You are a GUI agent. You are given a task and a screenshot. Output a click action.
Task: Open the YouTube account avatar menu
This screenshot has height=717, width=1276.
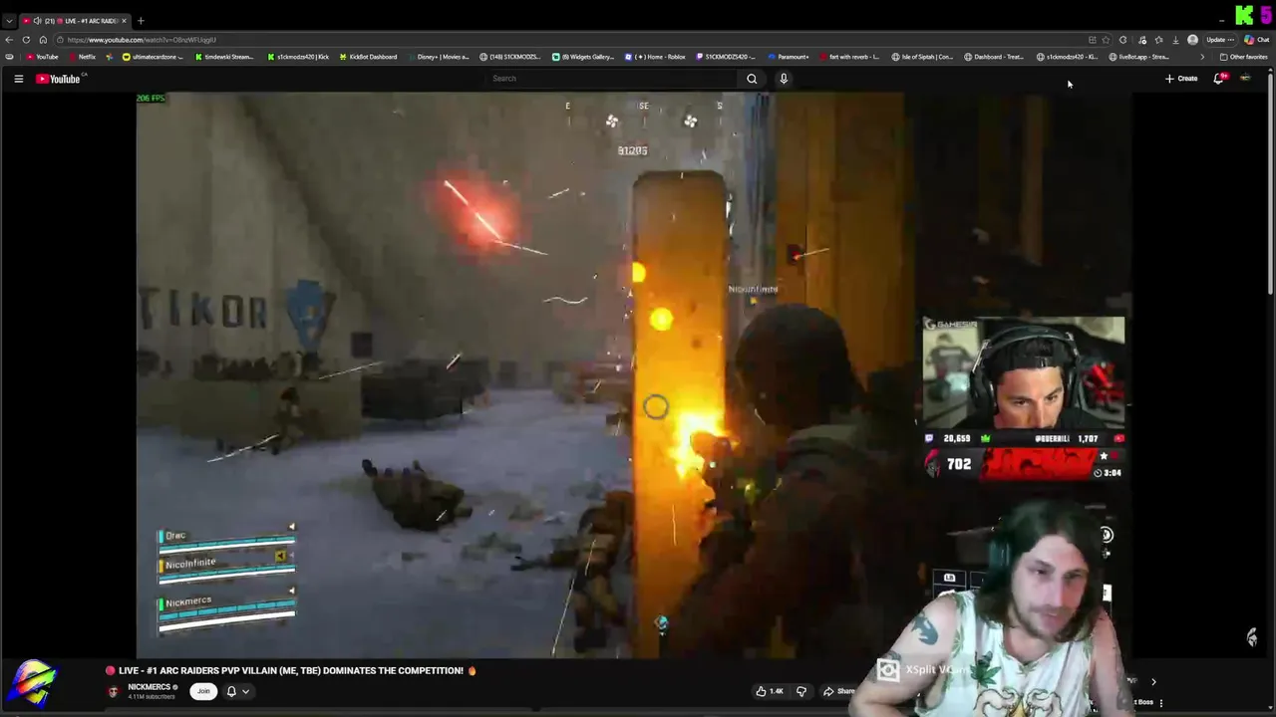click(x=1245, y=79)
